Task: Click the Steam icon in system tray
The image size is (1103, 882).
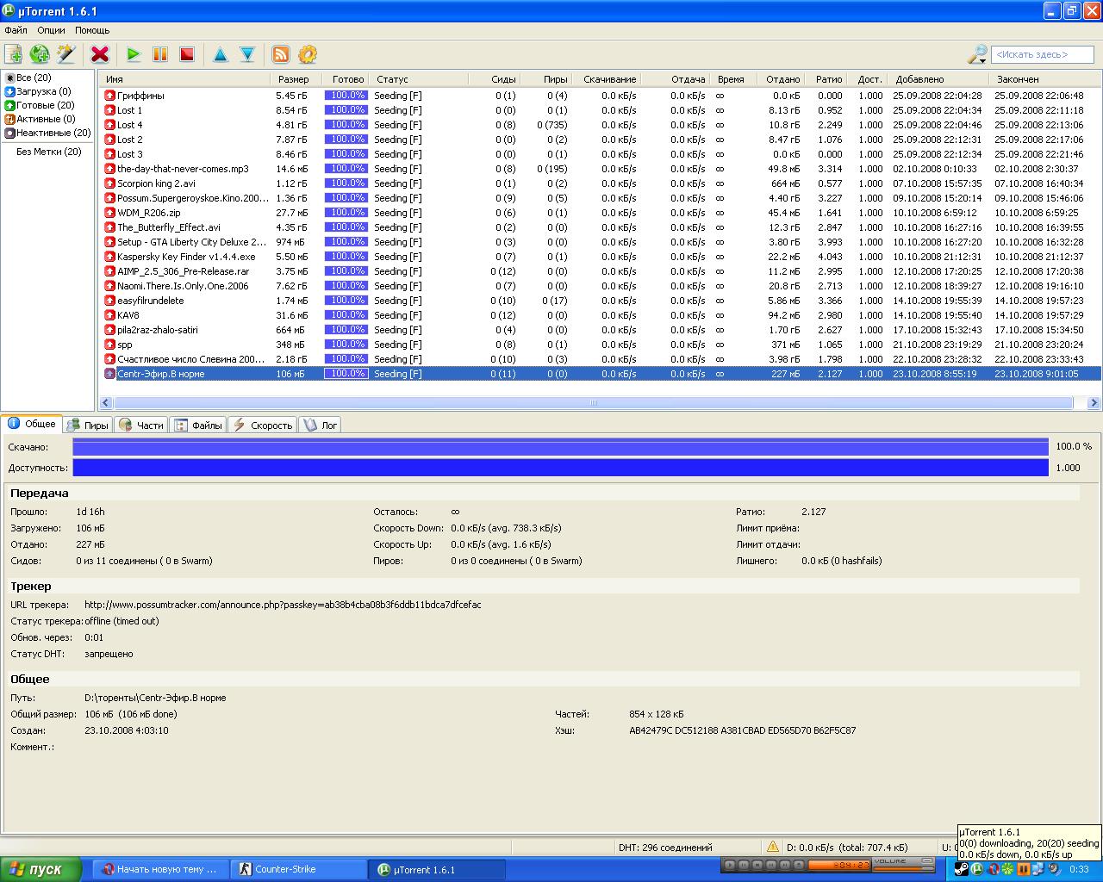Action: coord(962,869)
